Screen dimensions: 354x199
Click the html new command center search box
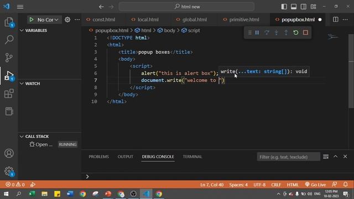[186, 7]
